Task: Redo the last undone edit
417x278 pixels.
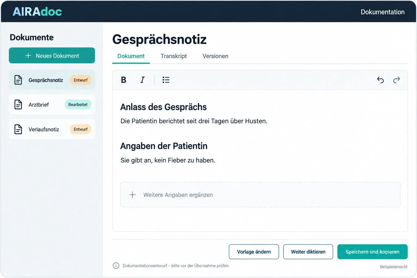Action: pyautogui.click(x=397, y=80)
